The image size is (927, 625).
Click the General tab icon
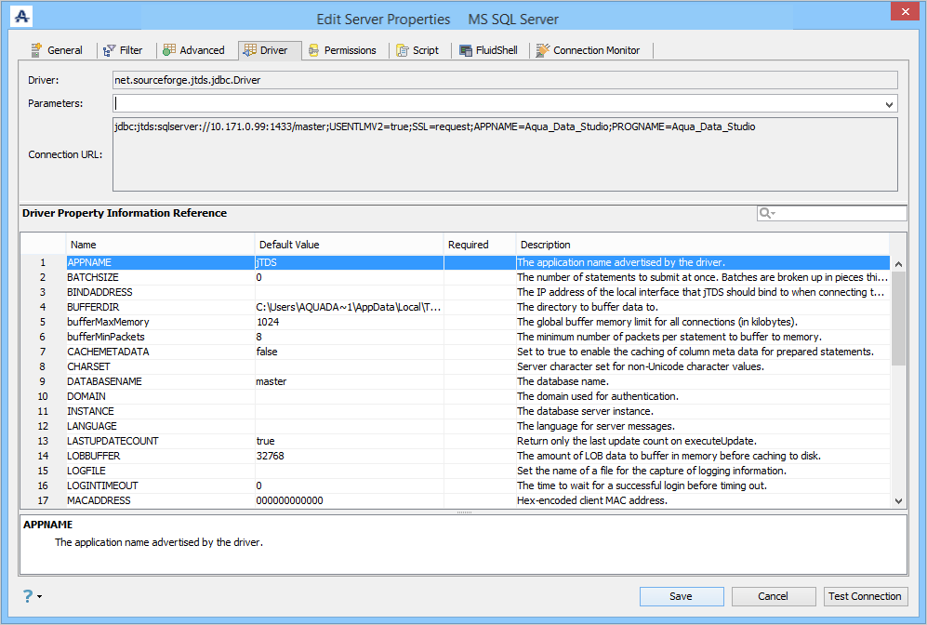[36, 50]
